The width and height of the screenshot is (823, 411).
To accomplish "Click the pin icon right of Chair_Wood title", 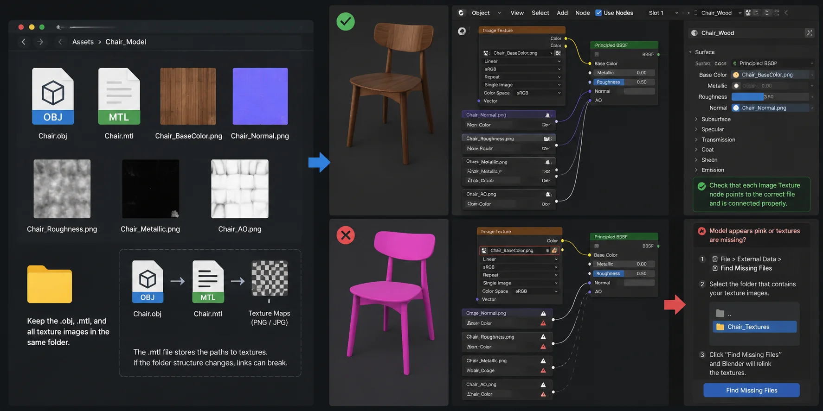I will (x=809, y=33).
